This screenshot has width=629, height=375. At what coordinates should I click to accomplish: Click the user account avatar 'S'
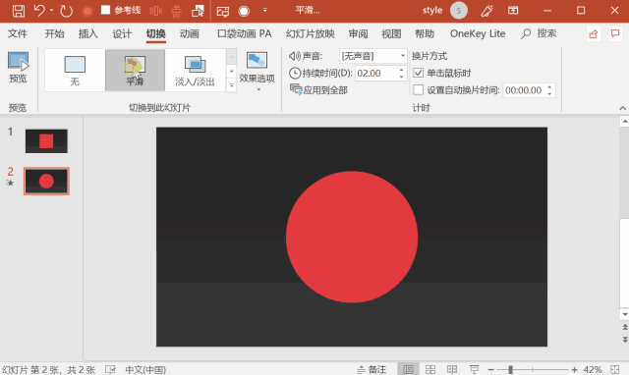point(459,11)
